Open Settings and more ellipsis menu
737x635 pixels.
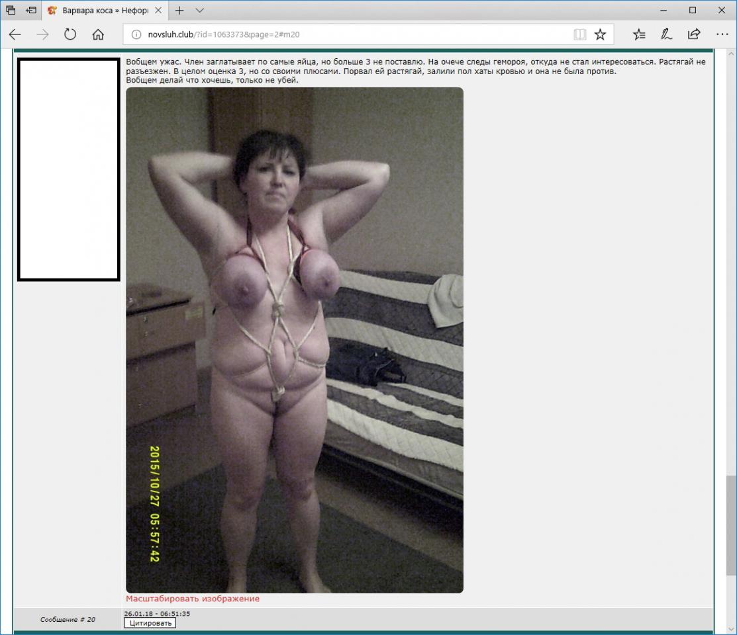coord(722,34)
